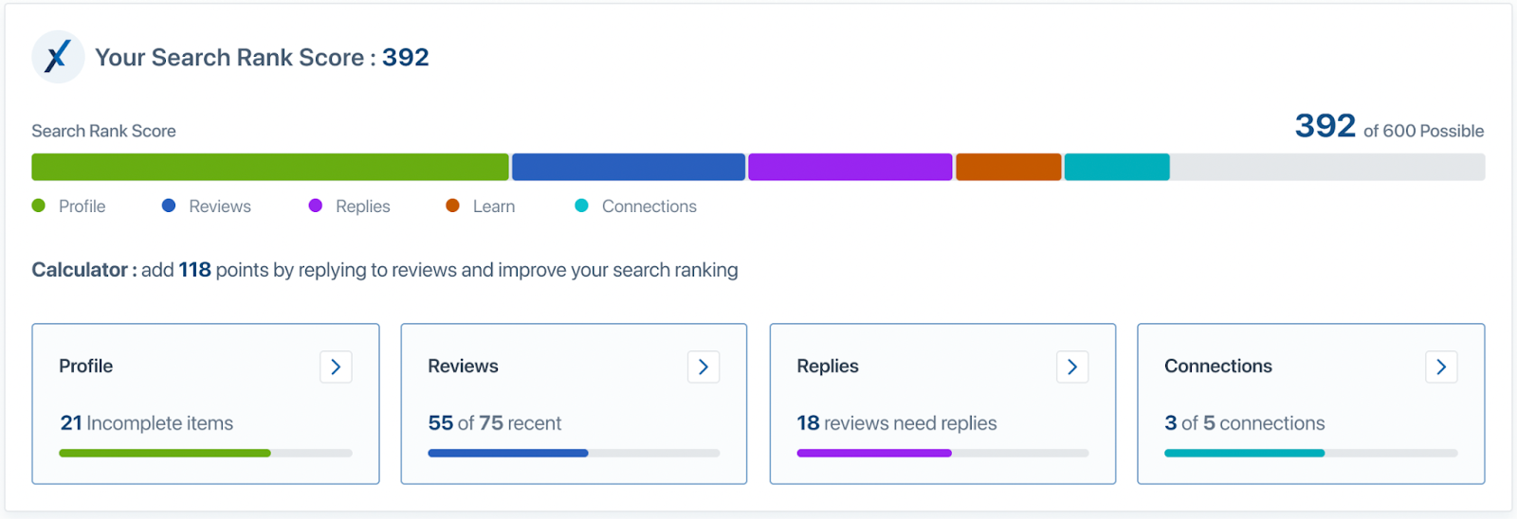Click the 392 of 600 Possible score

1390,126
